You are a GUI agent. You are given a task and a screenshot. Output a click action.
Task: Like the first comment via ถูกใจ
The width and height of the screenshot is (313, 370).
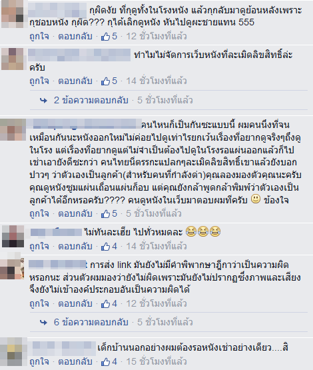39,37
